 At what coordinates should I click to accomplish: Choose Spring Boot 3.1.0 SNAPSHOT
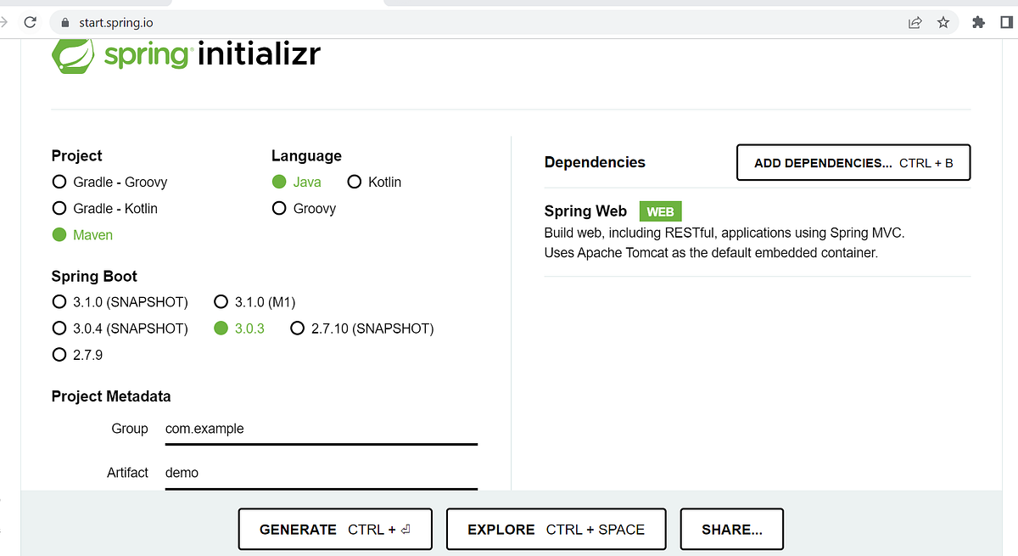[x=59, y=301]
